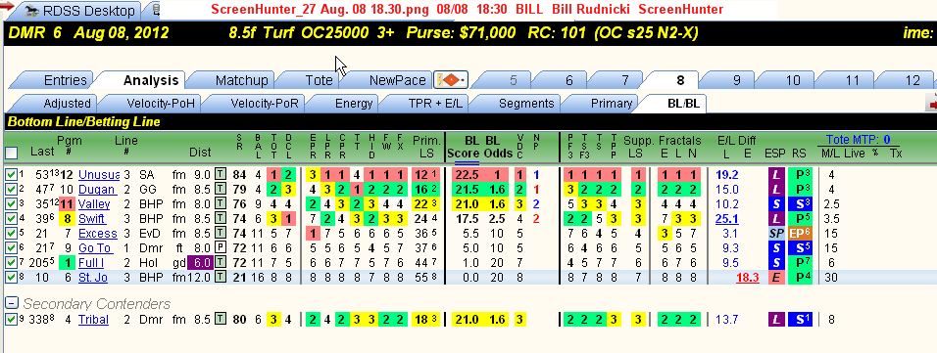This screenshot has height=353, width=937.
Task: Uncheck the checkbox for row 6 Go To
Action: pos(11,248)
